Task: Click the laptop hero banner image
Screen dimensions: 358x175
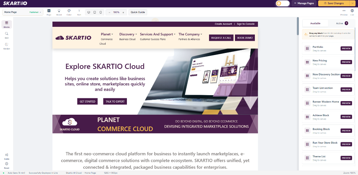Action: (x=198, y=82)
